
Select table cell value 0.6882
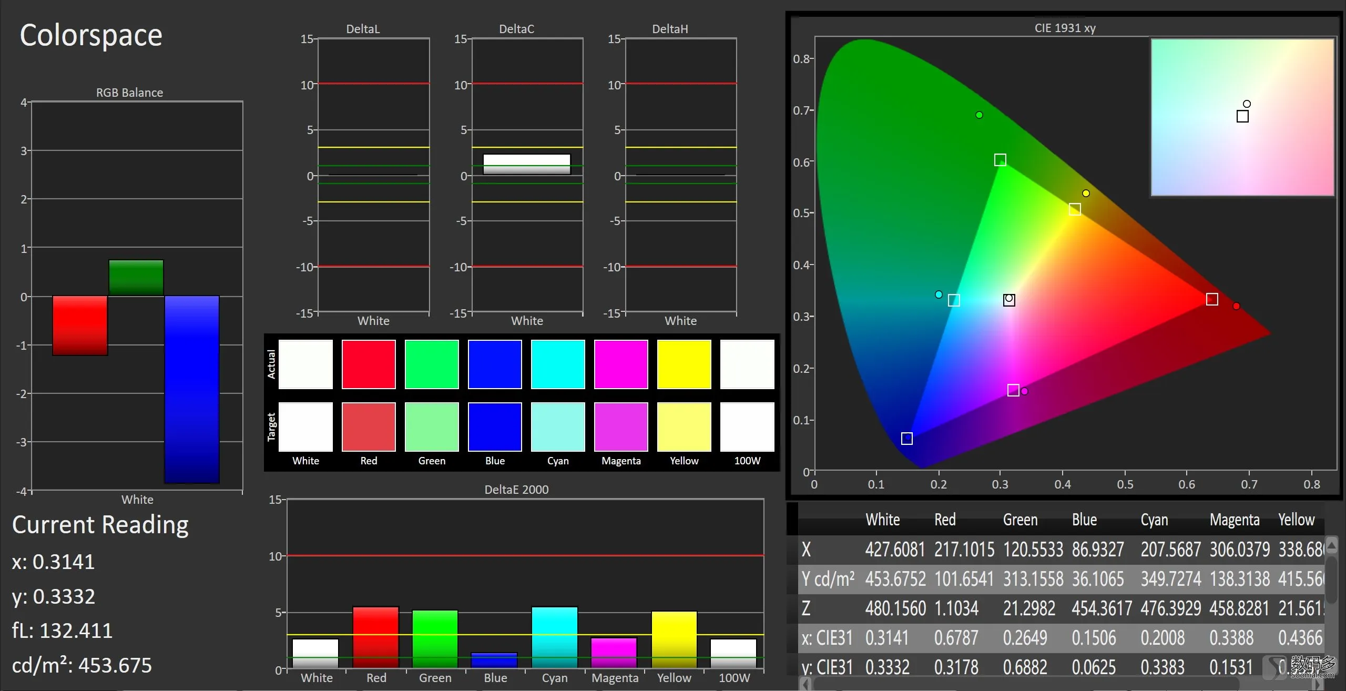point(1025,667)
